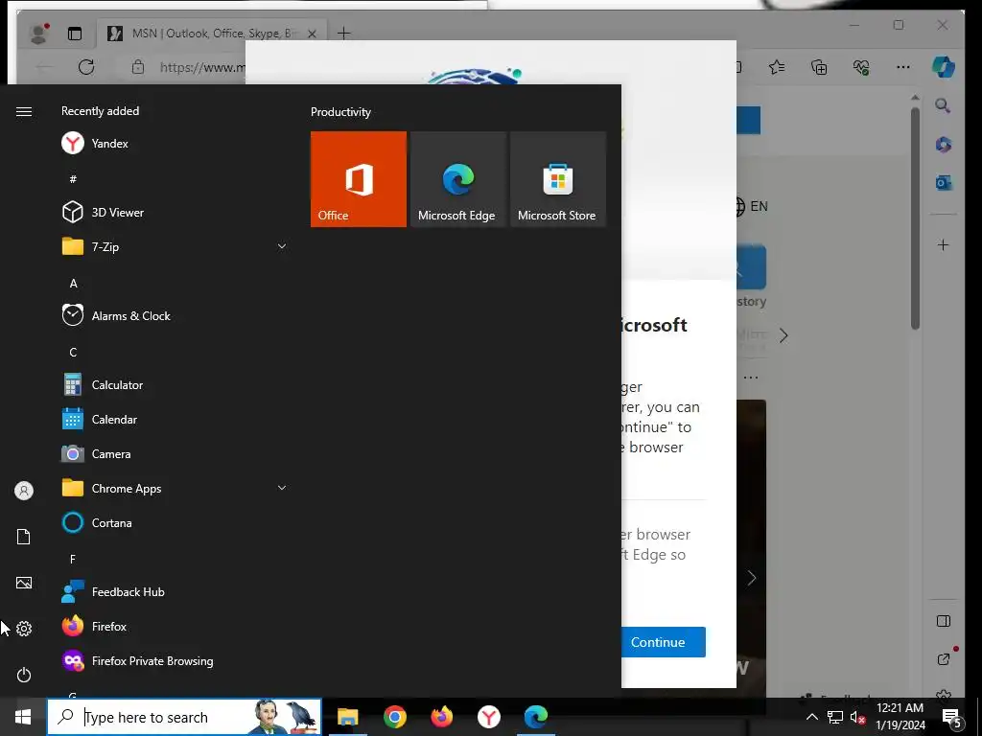Viewport: 982px width, 736px height.
Task: Open Yandex from Recently added list
Action: point(174,144)
